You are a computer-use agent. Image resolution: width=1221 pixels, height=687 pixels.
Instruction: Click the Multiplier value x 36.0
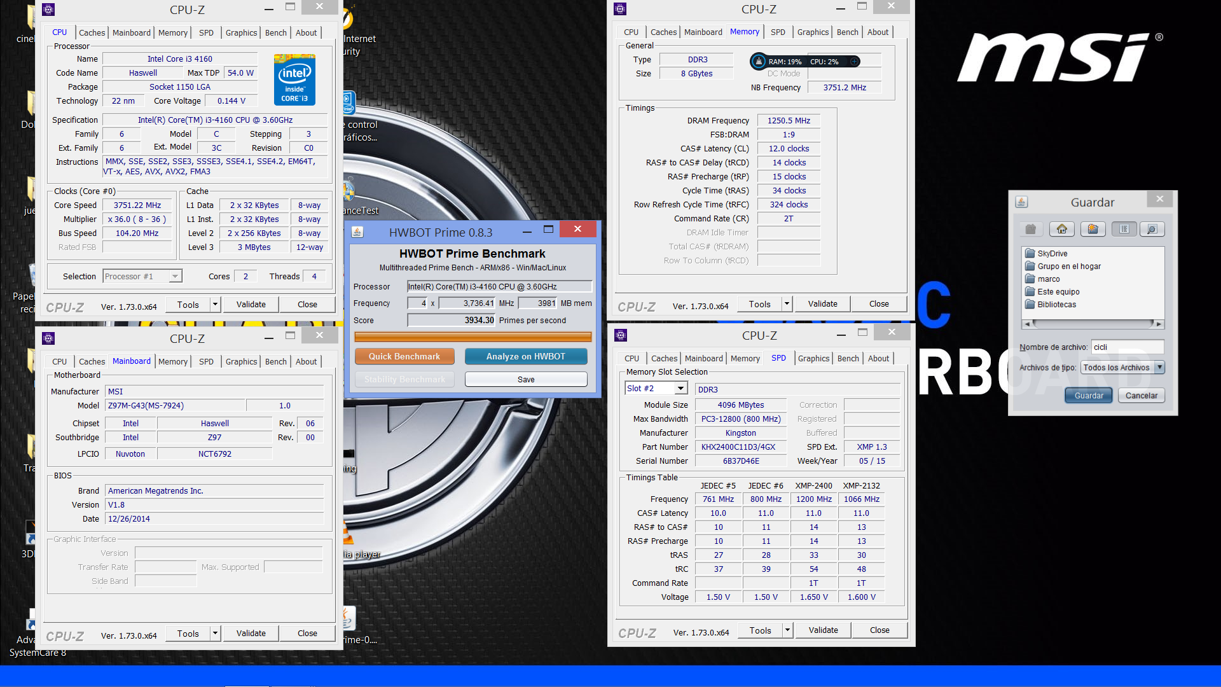coord(137,219)
